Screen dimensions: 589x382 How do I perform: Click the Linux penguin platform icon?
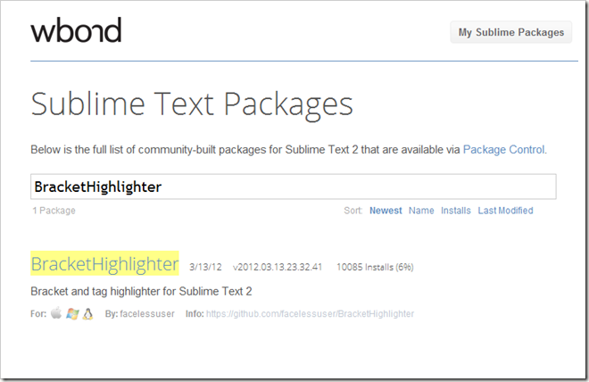[87, 314]
